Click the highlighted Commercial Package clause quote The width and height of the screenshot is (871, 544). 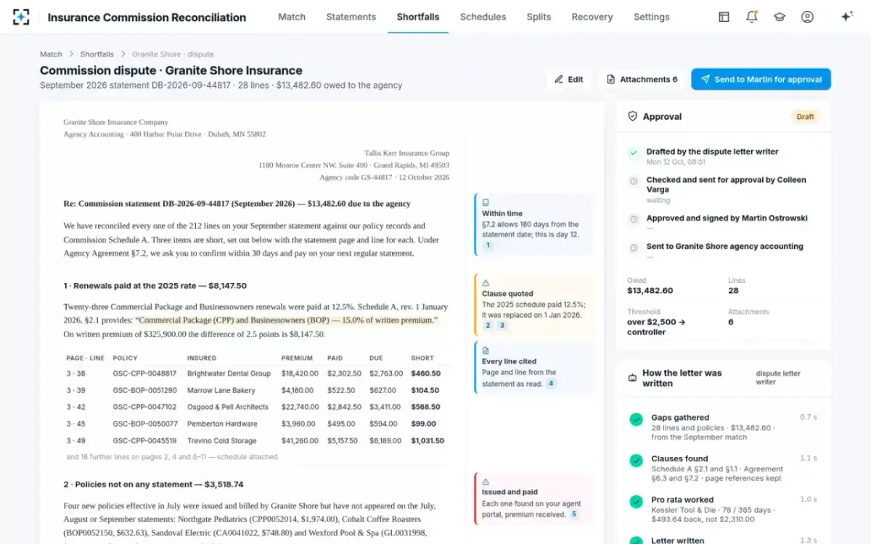pyautogui.click(x=287, y=320)
